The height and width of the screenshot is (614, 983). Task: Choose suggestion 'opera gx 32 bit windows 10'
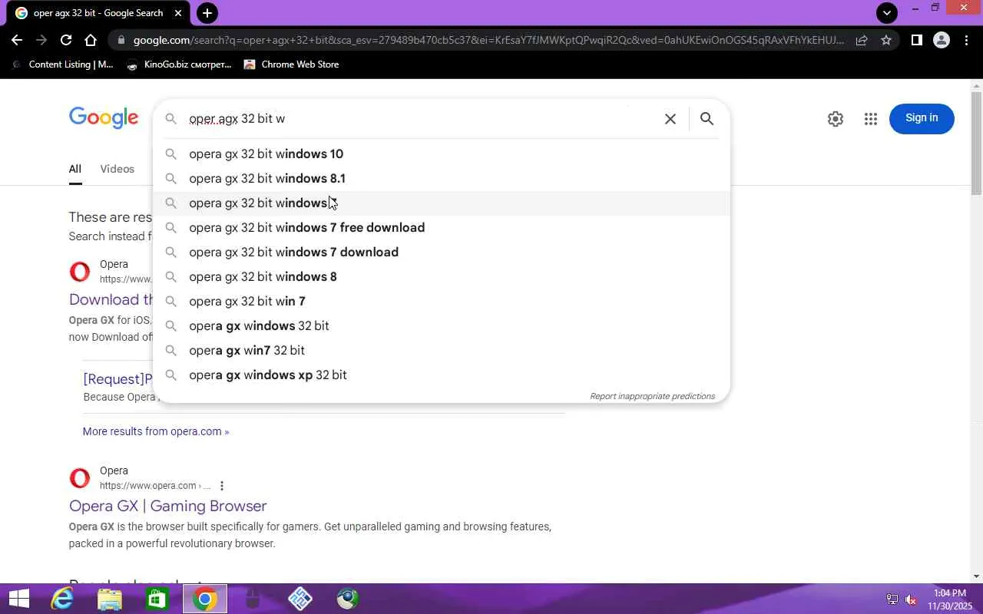442,153
